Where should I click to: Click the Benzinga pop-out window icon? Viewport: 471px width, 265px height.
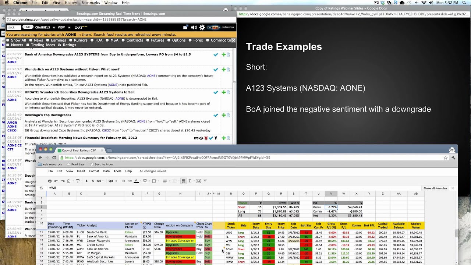coord(186,27)
